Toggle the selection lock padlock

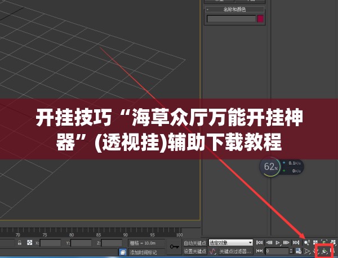coord(20,243)
